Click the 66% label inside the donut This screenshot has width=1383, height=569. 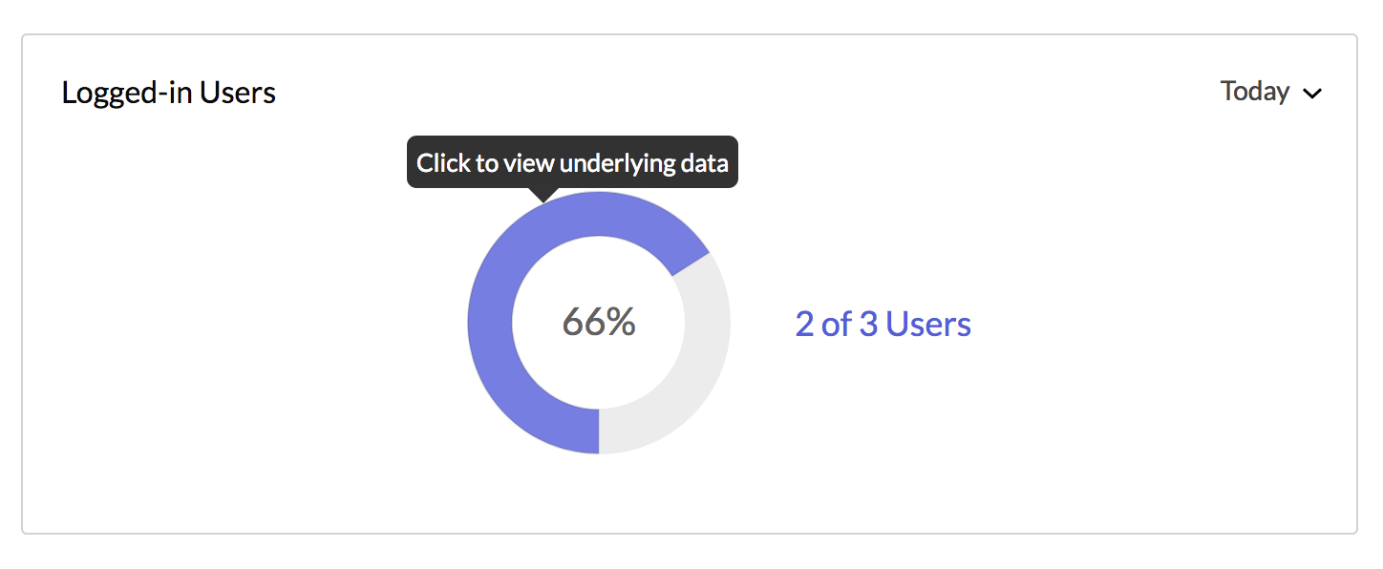tap(599, 323)
